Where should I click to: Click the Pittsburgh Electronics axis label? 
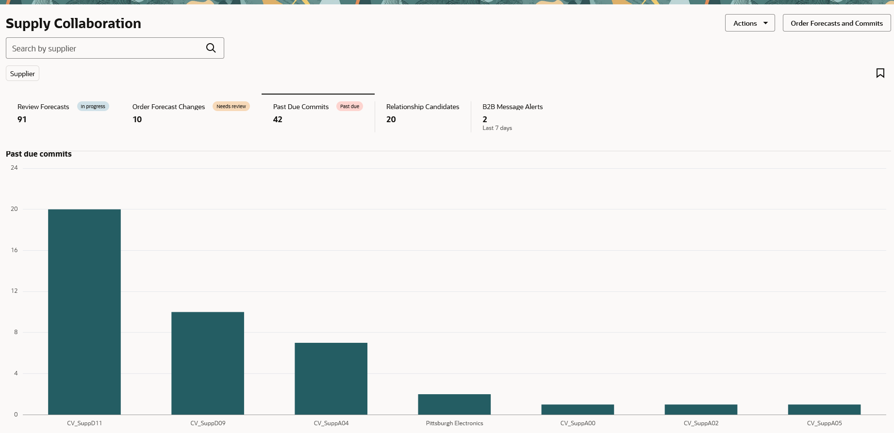[x=454, y=423]
